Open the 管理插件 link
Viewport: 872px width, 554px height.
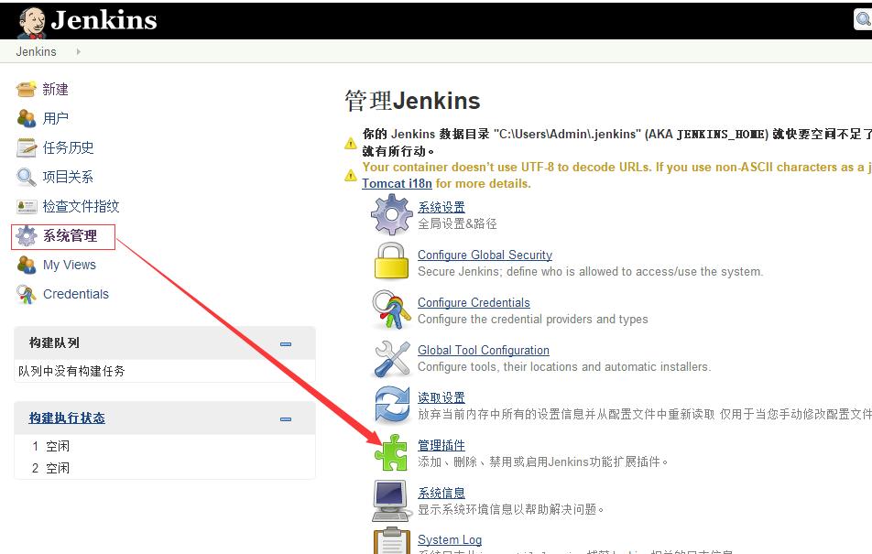click(x=441, y=446)
